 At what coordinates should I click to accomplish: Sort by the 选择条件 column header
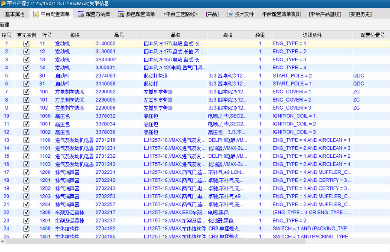coord(312,35)
